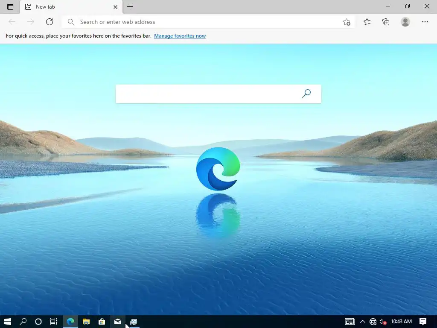Open the clock showing 10:43 AM
The width and height of the screenshot is (437, 328).
click(x=401, y=322)
